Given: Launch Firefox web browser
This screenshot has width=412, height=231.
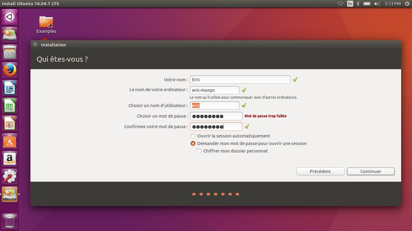Looking at the screenshot, I should coord(10,70).
